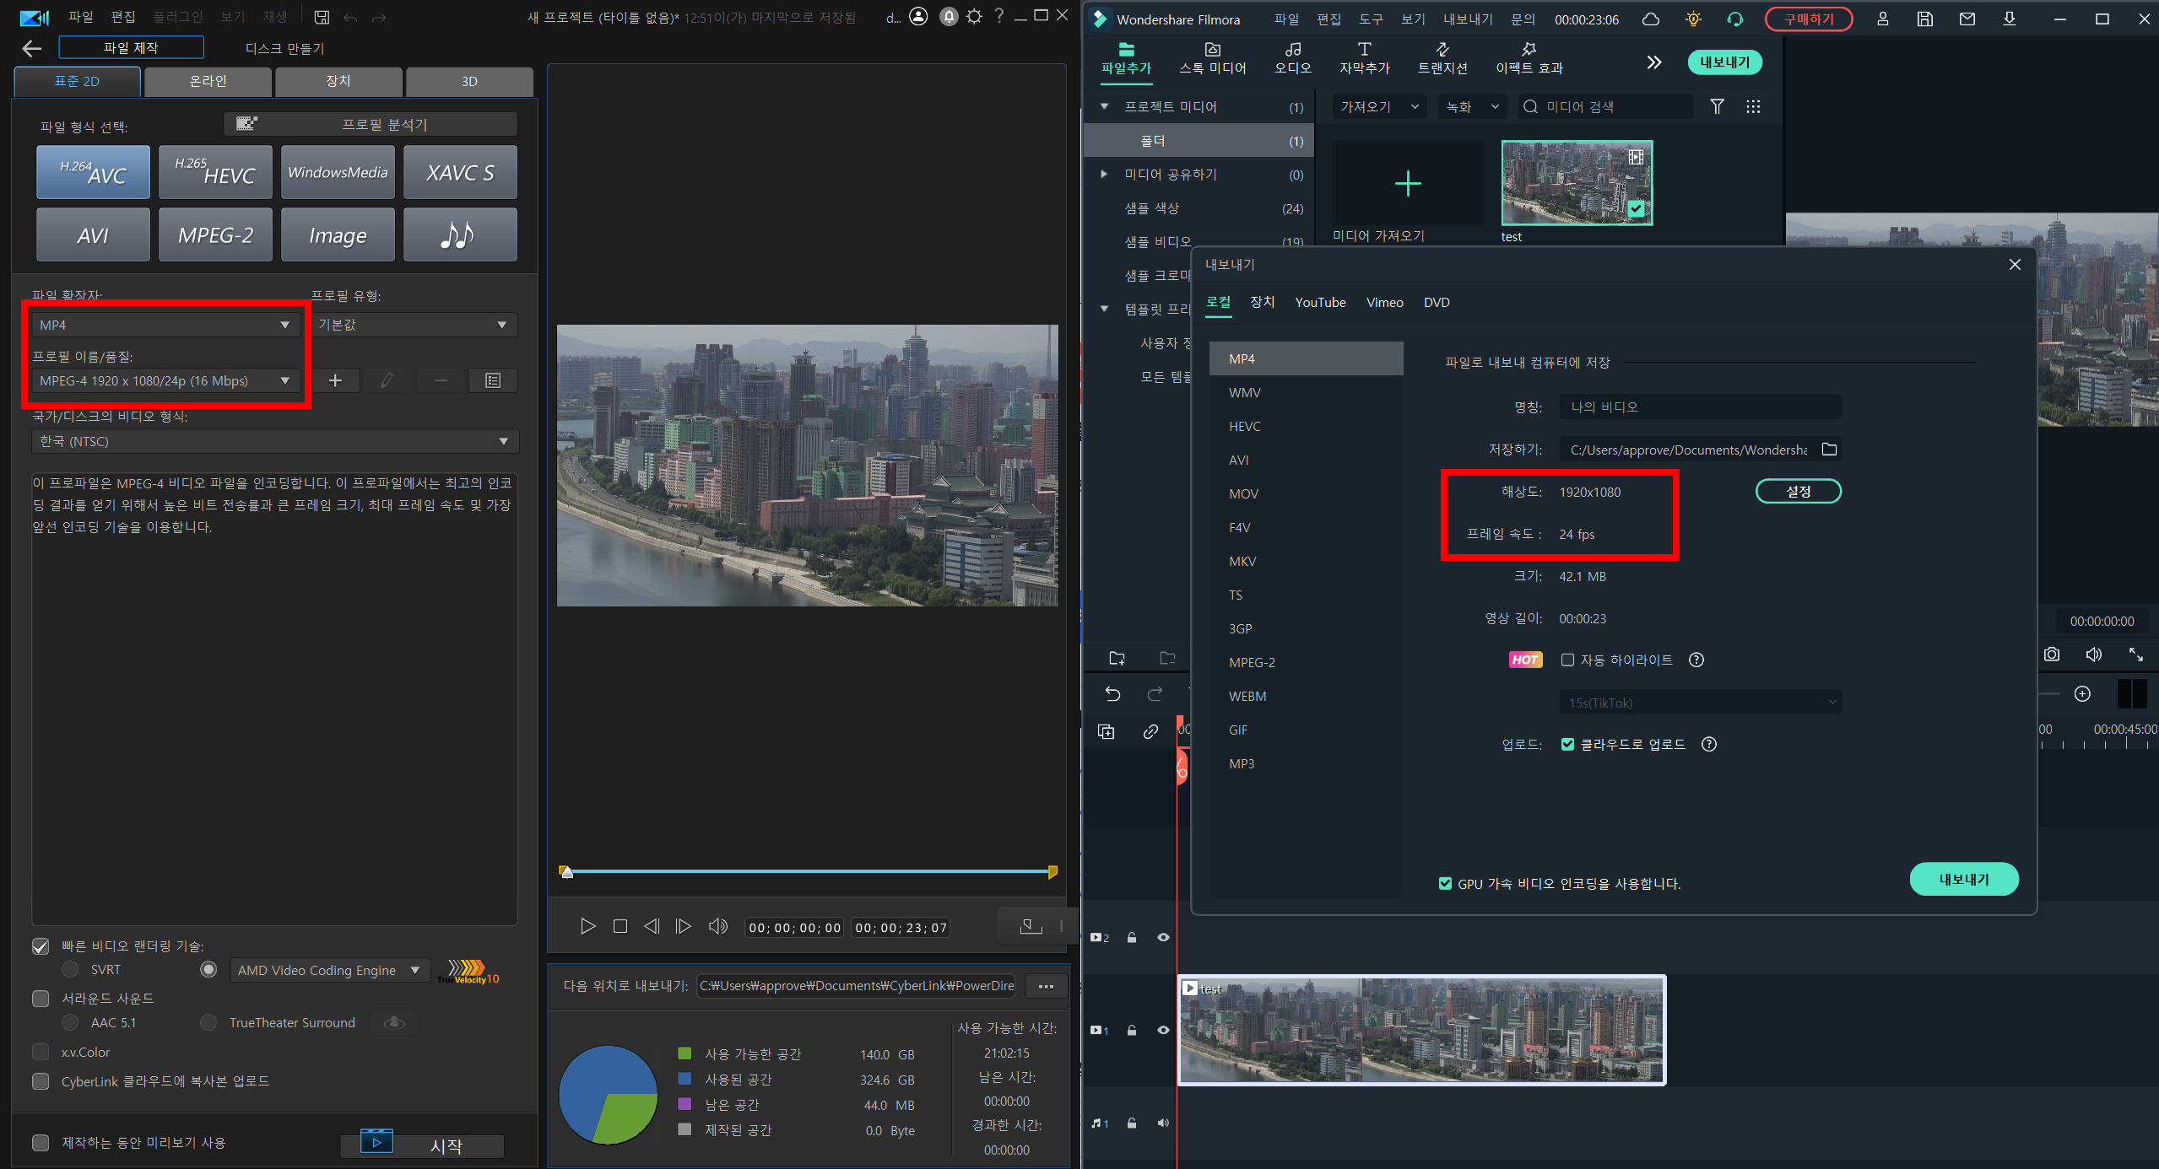
Task: Click the snapshot camera icon in Filmora preview
Action: 2052,655
